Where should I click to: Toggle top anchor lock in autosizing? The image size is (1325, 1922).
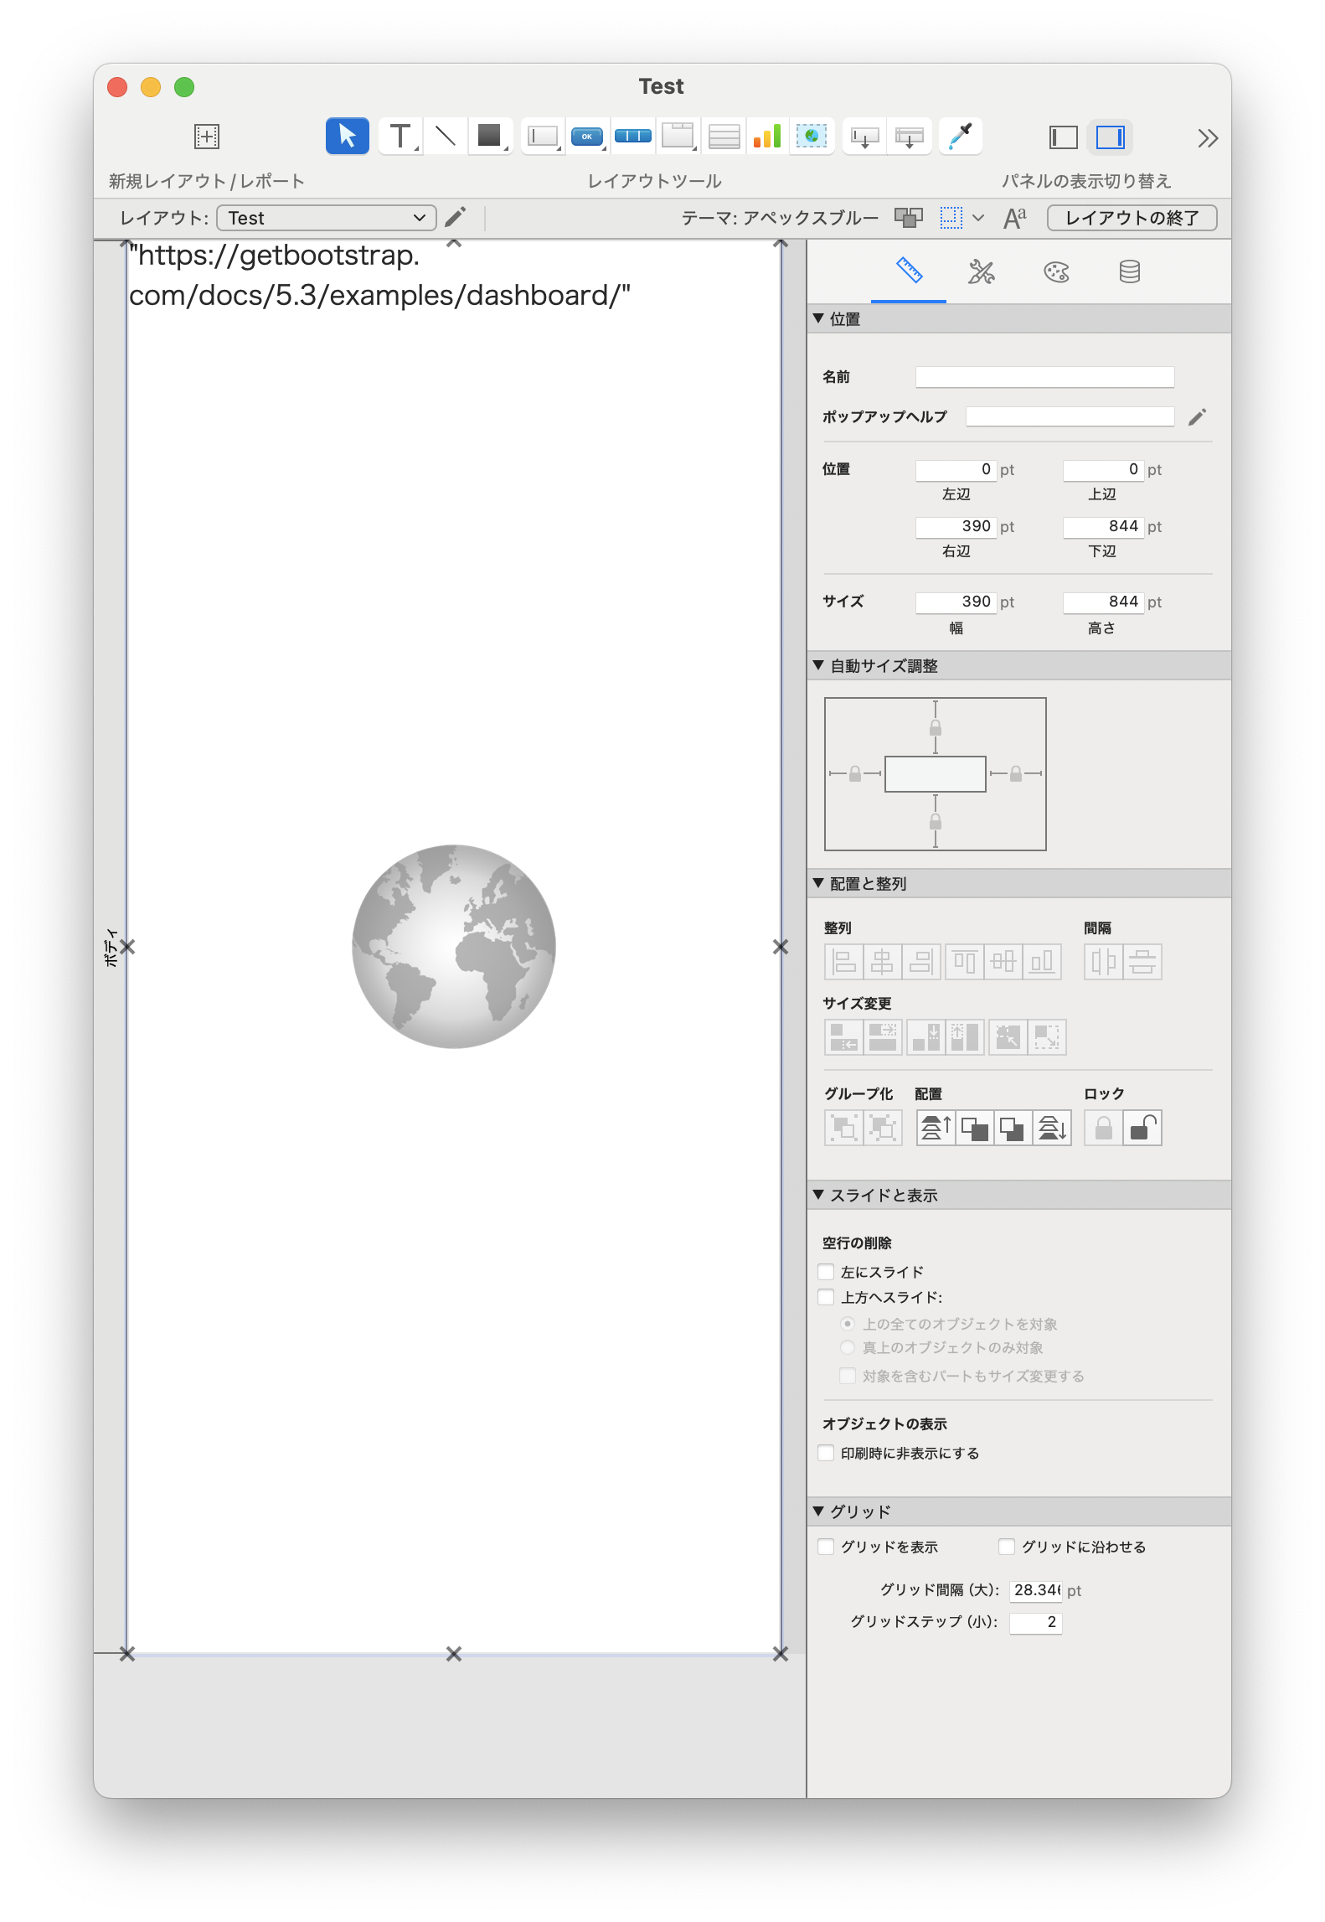936,727
